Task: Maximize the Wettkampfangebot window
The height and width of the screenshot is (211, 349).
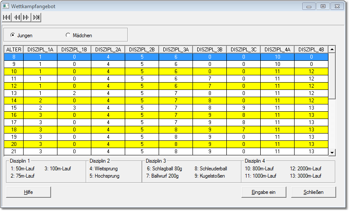Action: [323, 6]
